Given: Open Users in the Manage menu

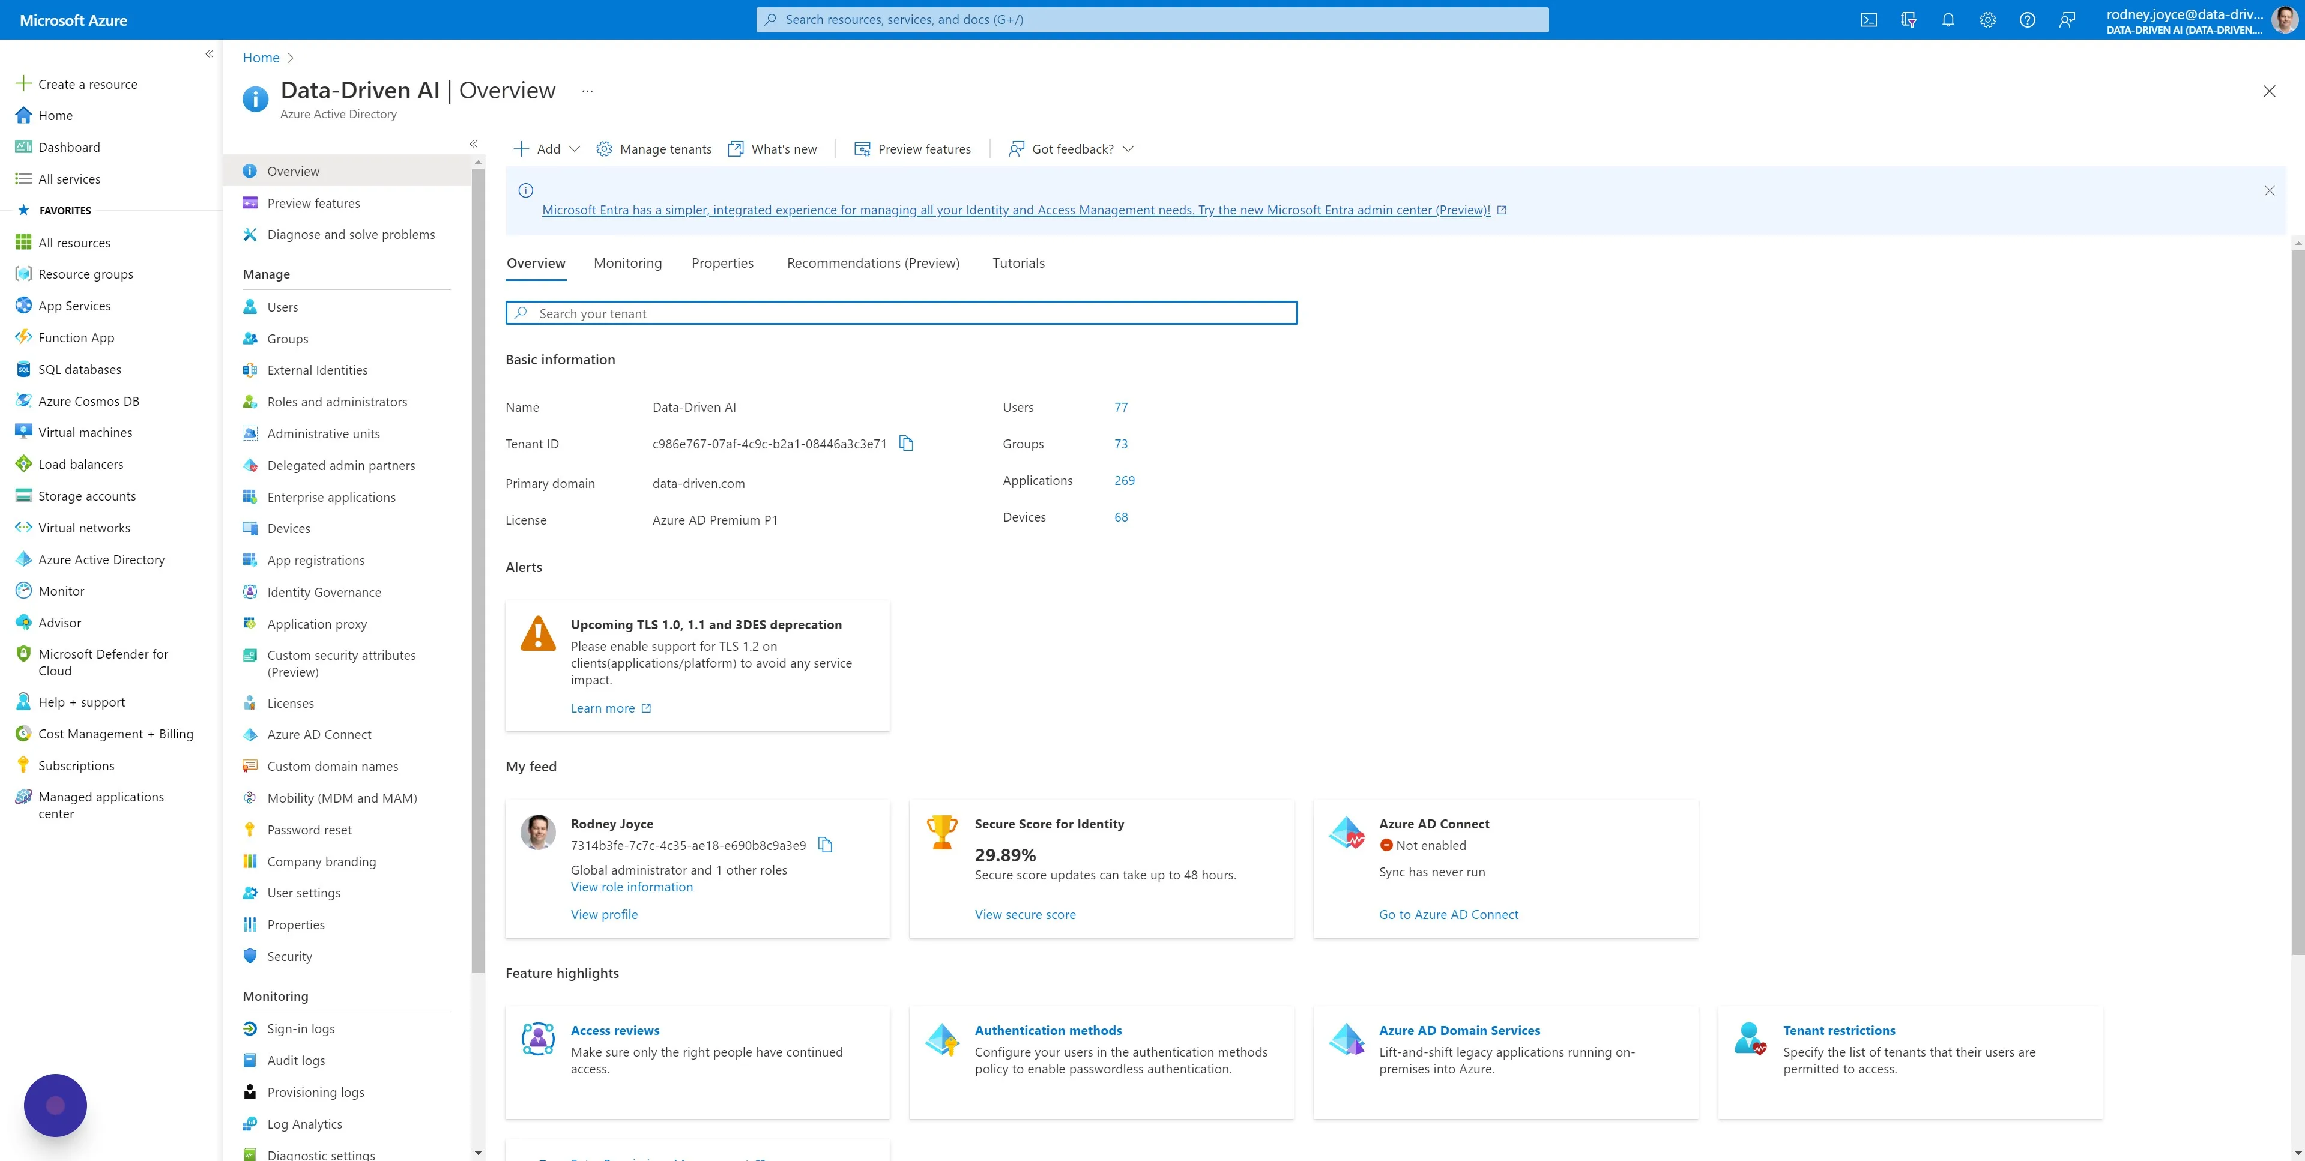Looking at the screenshot, I should 283,307.
